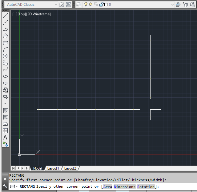Screen dimensions: 197x192
Task: Choose the Rotation command option
Action: tap(146, 187)
